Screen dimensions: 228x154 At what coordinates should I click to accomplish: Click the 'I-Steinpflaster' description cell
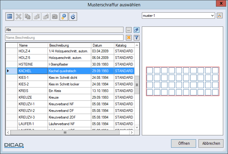point(70,64)
